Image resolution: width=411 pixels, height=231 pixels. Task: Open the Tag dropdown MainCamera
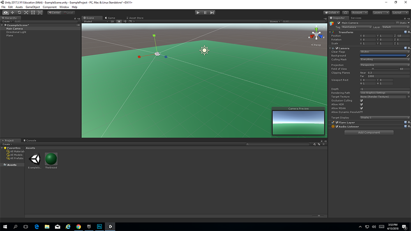pos(356,27)
